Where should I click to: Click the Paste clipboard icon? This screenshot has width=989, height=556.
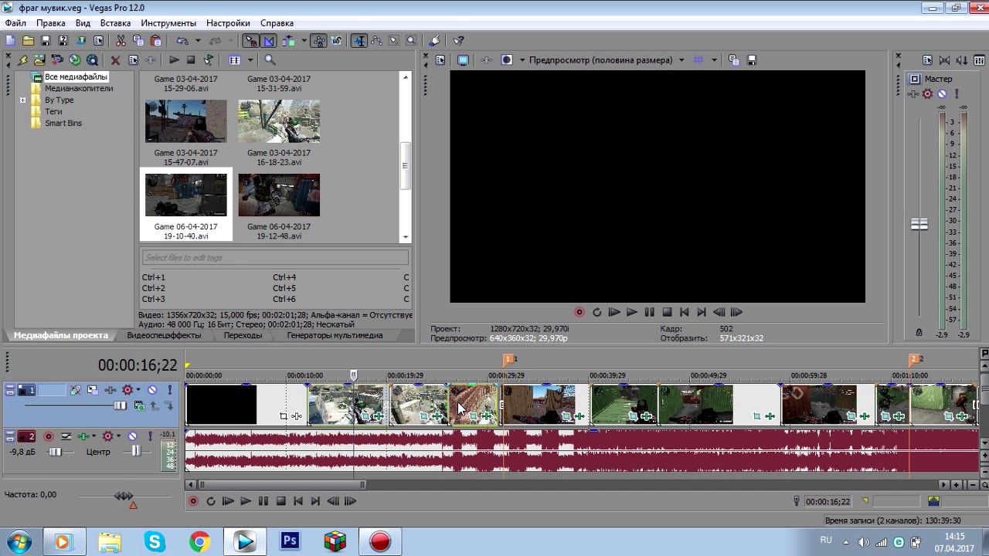click(x=156, y=40)
